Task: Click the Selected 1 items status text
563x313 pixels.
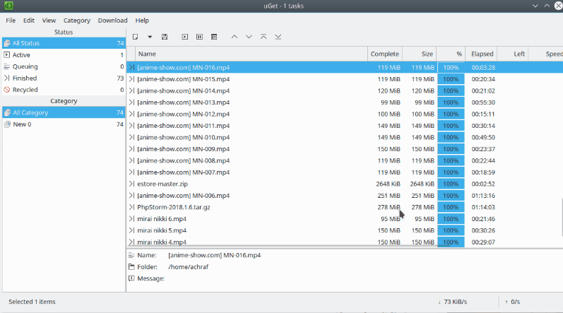Action: [32, 302]
